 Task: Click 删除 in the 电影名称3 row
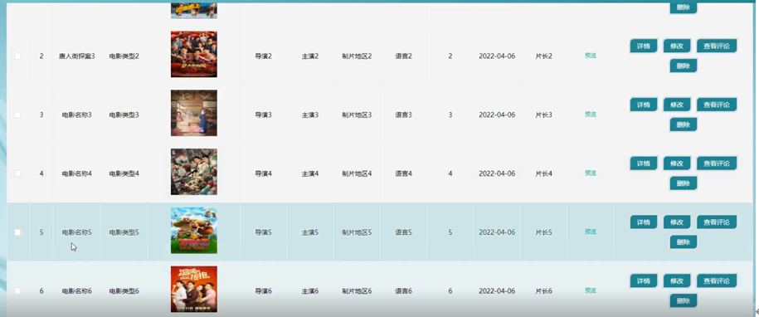(683, 124)
